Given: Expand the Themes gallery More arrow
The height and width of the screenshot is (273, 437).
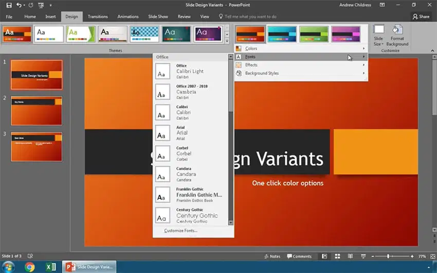Looking at the screenshot, I should (x=227, y=41).
